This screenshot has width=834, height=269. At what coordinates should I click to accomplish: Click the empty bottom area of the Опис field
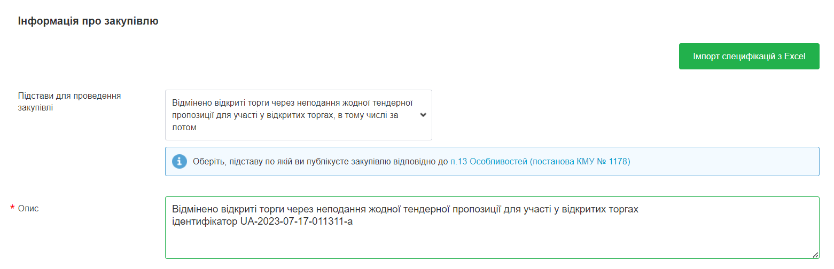tap(492, 244)
